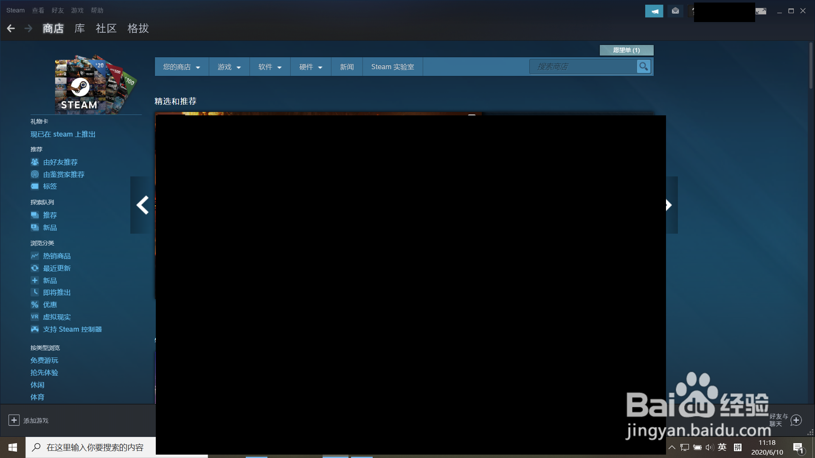Open the Steam 实验室 tab
The image size is (815, 458).
(x=393, y=67)
